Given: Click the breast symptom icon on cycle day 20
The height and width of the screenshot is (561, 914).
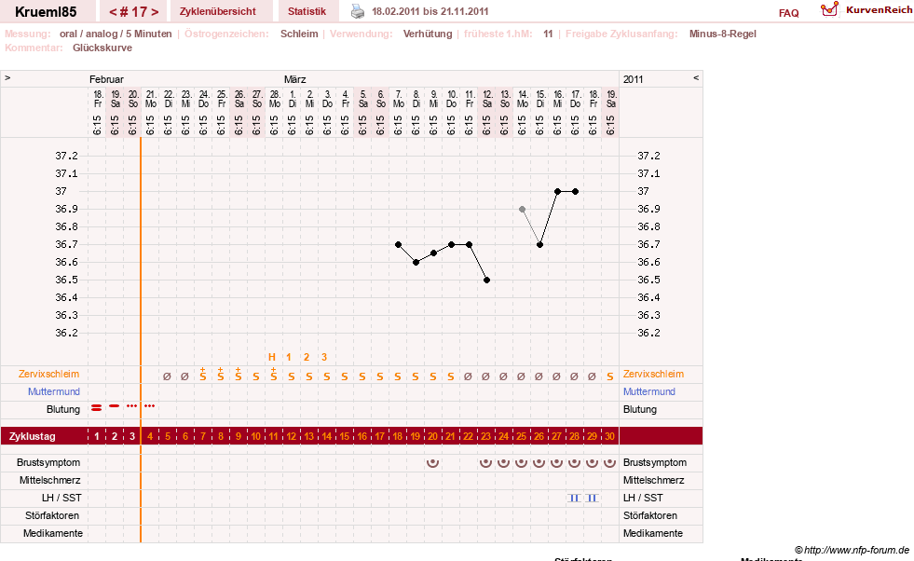Looking at the screenshot, I should pyautogui.click(x=432, y=462).
